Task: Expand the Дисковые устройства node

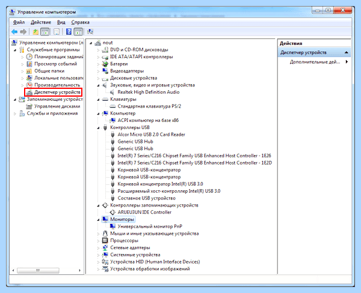Action: pyautogui.click(x=98, y=79)
